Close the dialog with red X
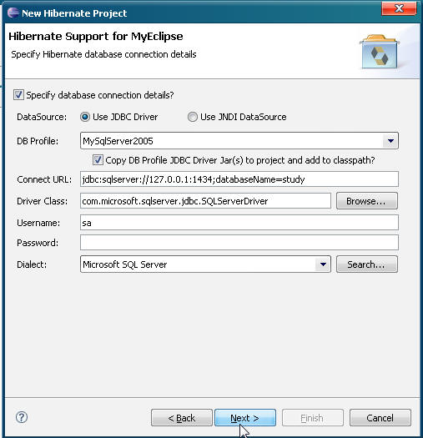Screen dimensions: 423x438 pos(400,9)
